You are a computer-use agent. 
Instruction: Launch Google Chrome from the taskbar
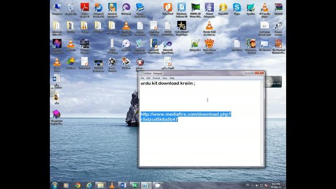(78, 185)
